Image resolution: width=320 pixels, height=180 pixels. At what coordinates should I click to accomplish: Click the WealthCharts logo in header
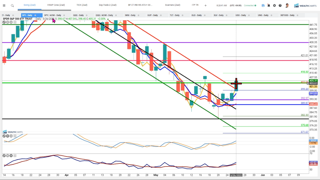pos(305,6)
